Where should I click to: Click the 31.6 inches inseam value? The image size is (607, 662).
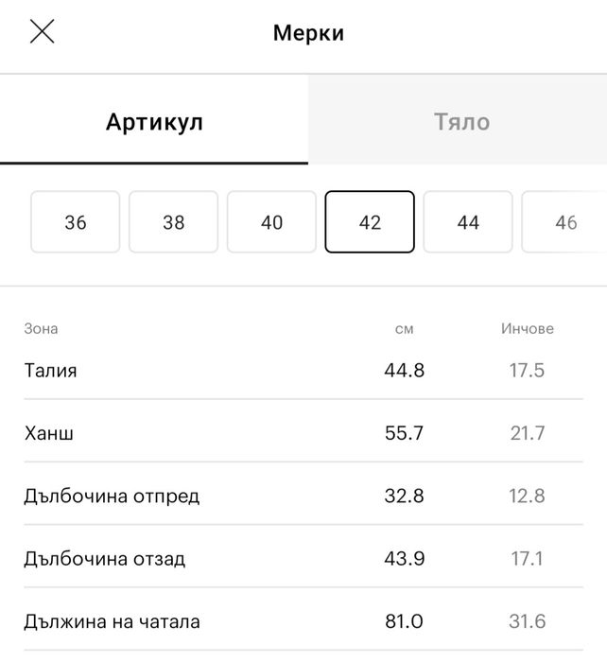527,621
